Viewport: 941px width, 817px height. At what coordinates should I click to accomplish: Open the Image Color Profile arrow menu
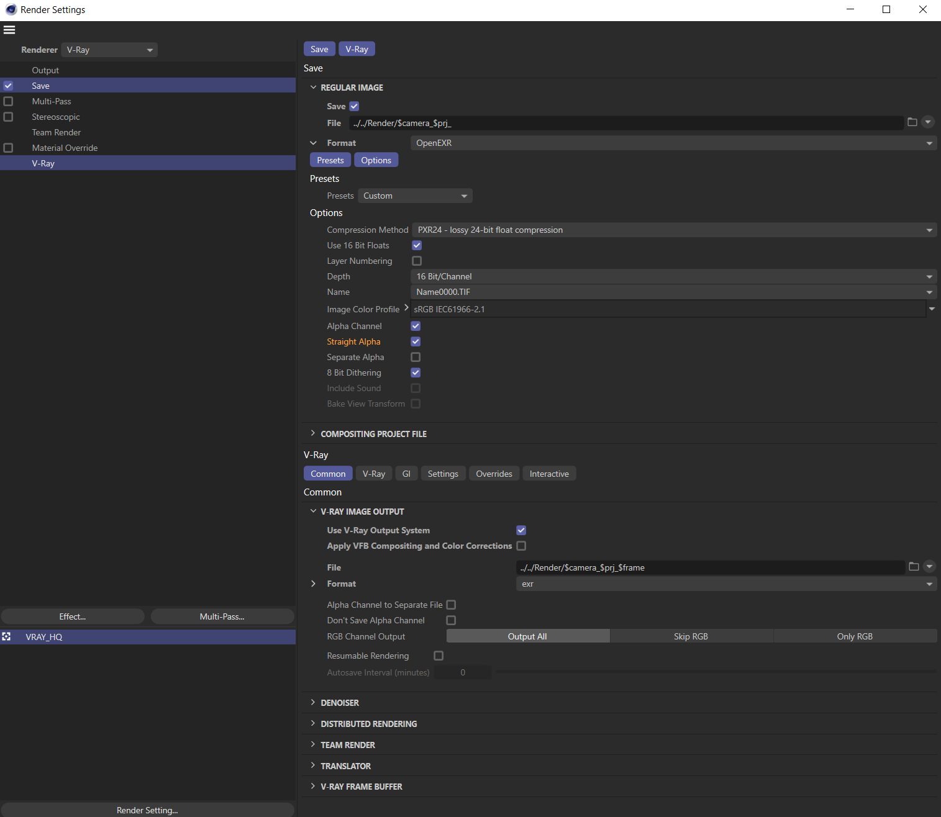click(x=932, y=309)
